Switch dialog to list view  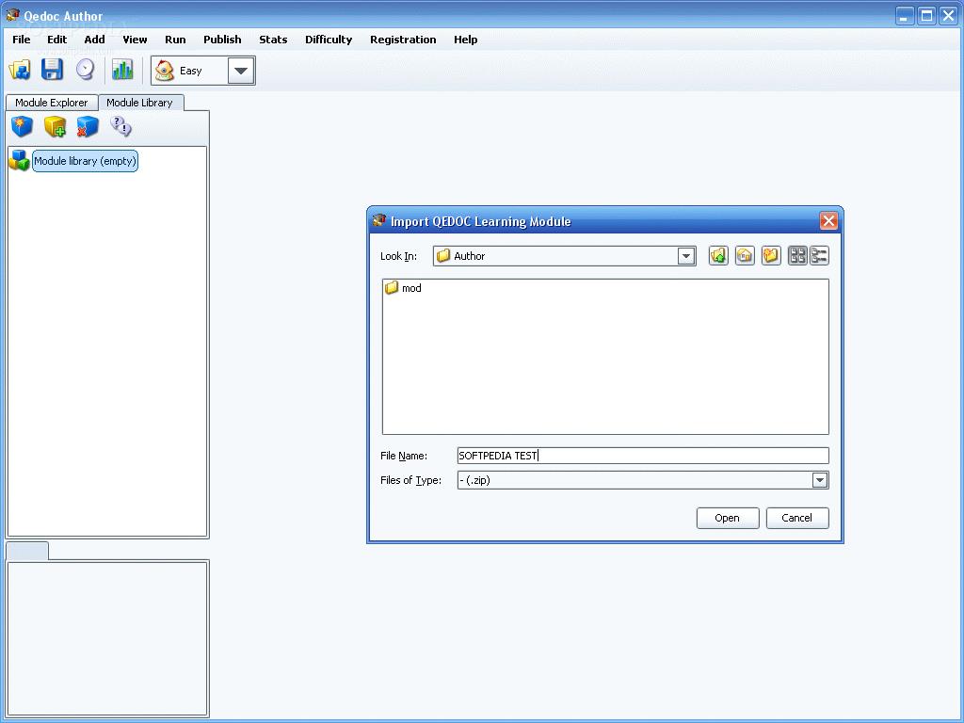point(797,255)
